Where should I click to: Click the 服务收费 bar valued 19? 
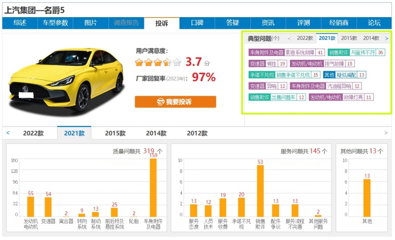(223, 208)
